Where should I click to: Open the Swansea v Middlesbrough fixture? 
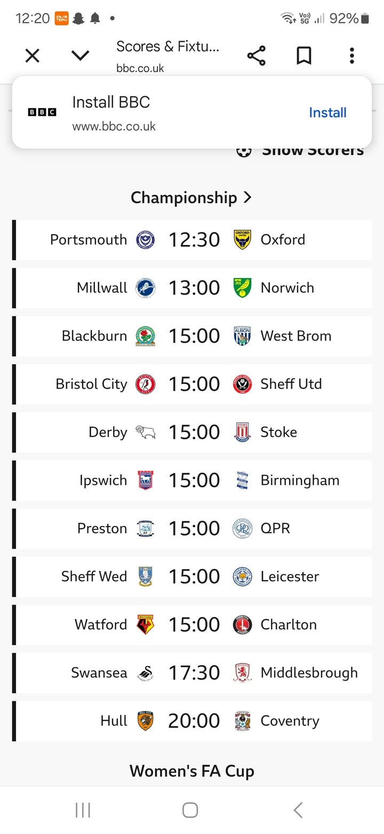[x=194, y=673]
